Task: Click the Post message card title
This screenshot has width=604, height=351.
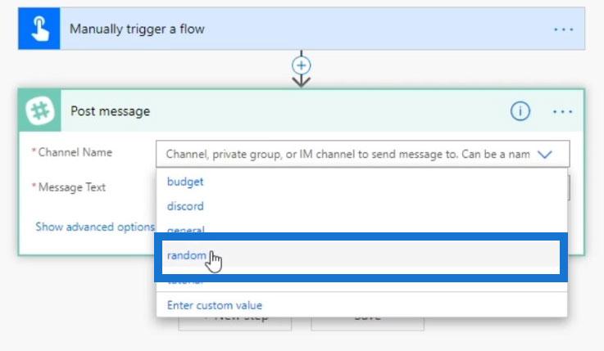Action: click(x=110, y=111)
